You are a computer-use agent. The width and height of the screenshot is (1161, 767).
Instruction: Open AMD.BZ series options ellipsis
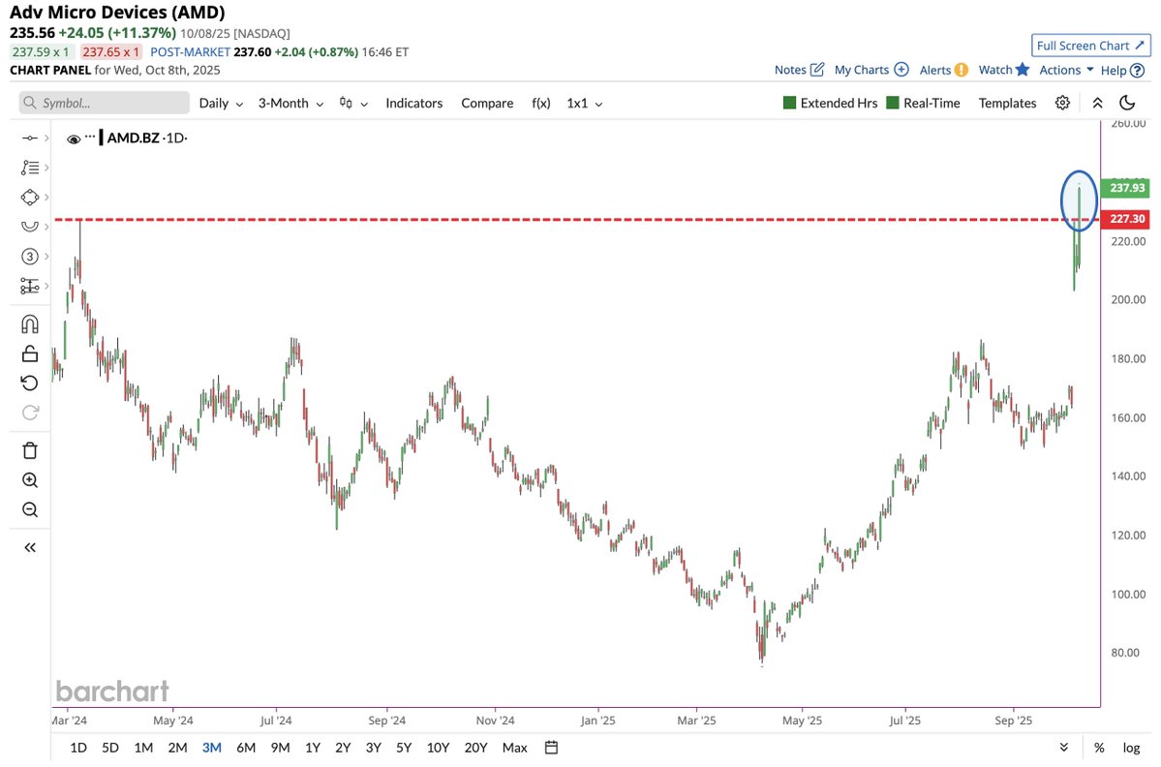point(90,137)
